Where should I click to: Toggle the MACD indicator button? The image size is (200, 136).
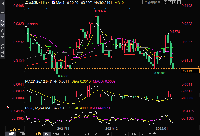(56, 134)
